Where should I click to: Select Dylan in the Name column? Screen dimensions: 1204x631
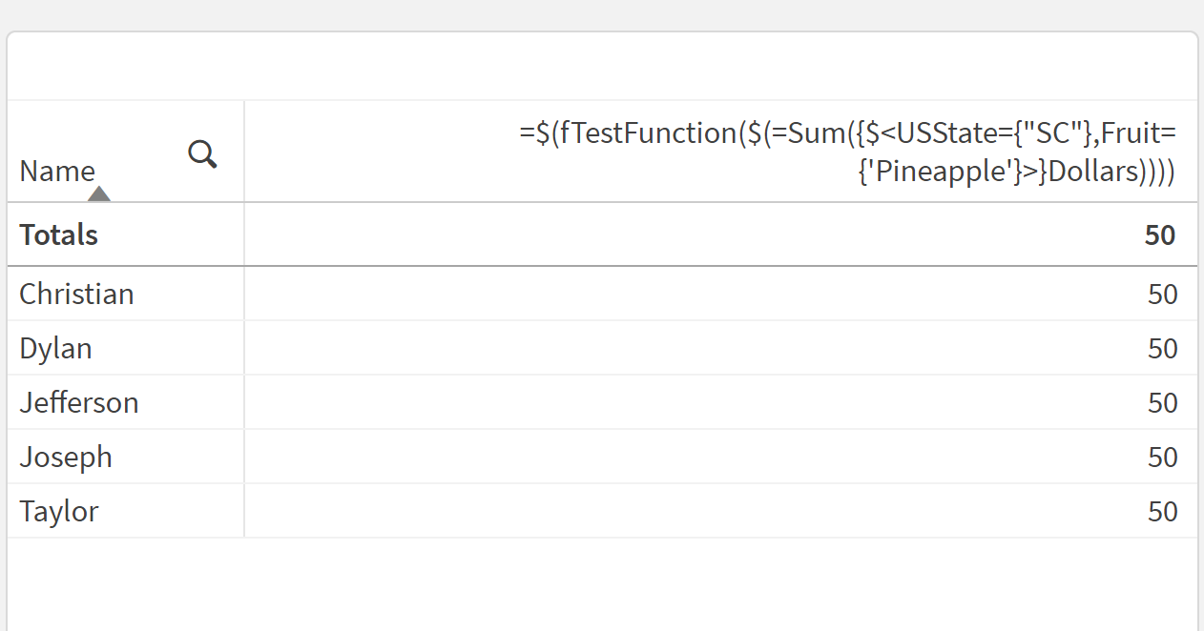pyautogui.click(x=55, y=348)
